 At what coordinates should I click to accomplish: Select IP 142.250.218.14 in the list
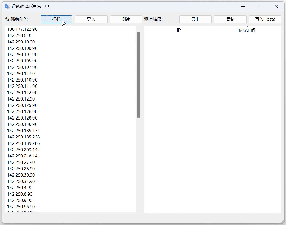tap(22, 156)
